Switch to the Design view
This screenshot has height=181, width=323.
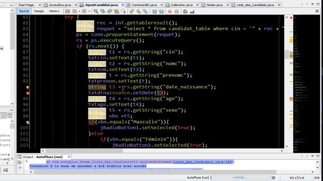(39, 11)
